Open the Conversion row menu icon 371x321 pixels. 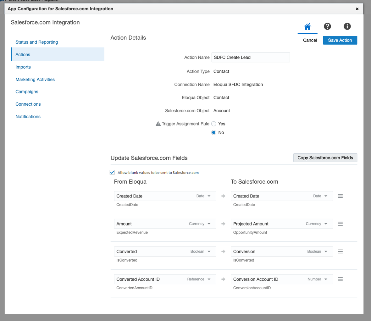click(x=340, y=252)
